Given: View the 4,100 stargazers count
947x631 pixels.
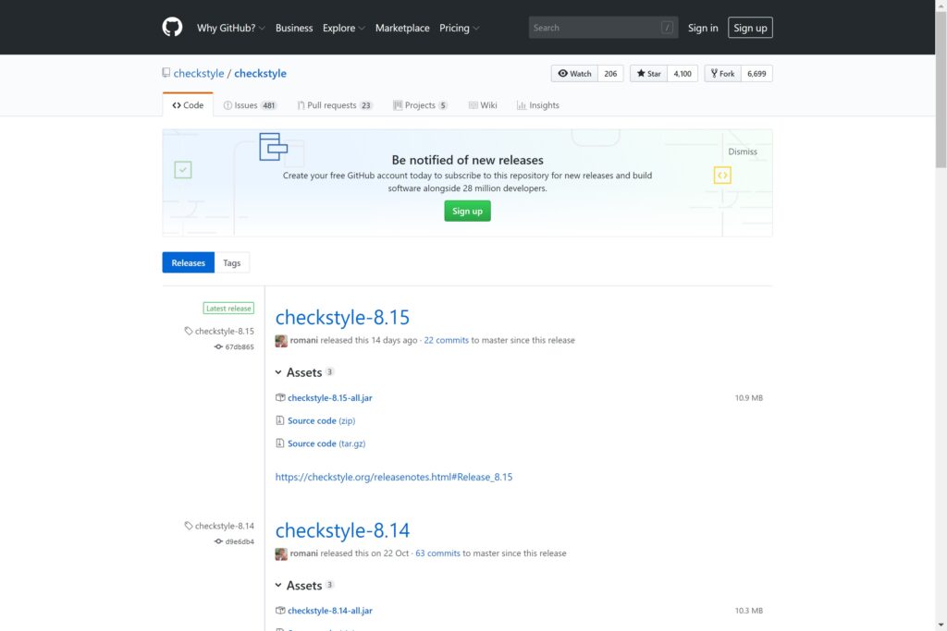Looking at the screenshot, I should point(683,74).
